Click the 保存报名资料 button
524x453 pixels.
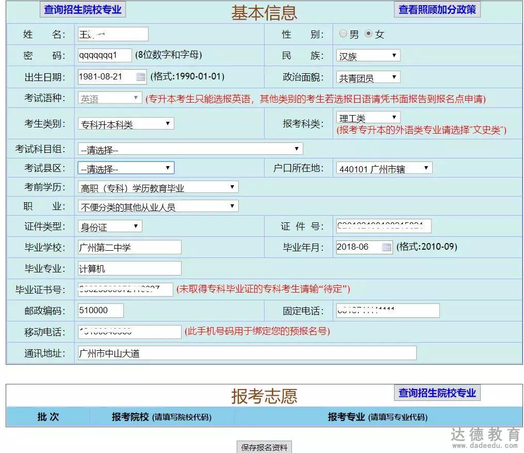click(x=265, y=447)
